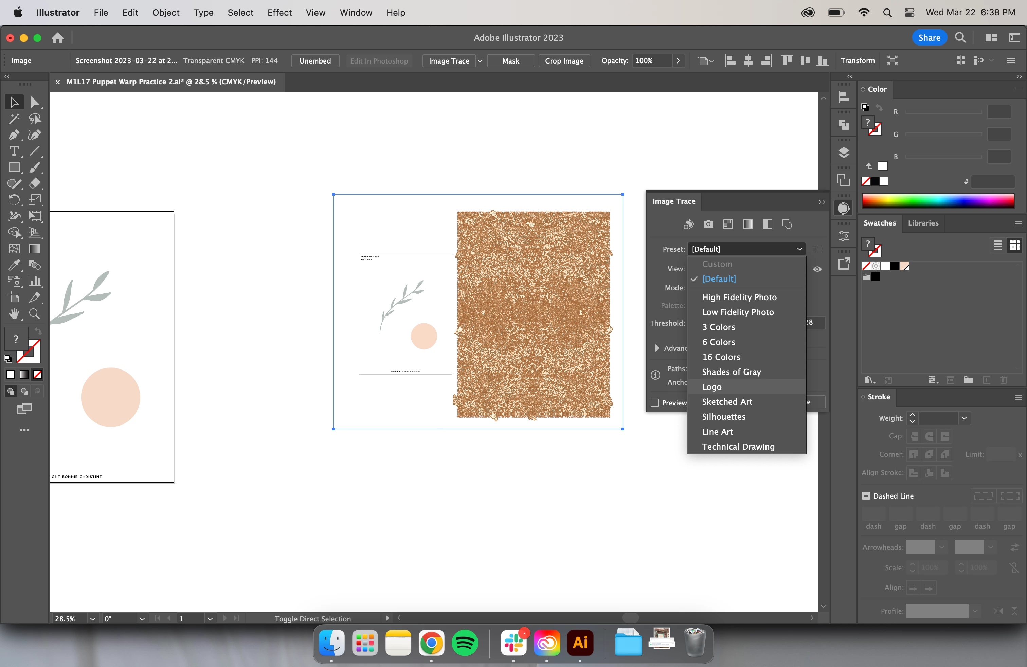Screen dimensions: 1027x667
Task: Open the zoom level dropdown
Action: click(92, 619)
